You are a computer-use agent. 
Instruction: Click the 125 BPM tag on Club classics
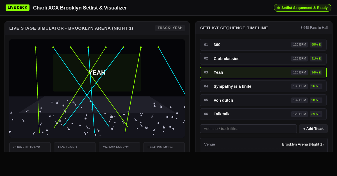tap(299, 59)
